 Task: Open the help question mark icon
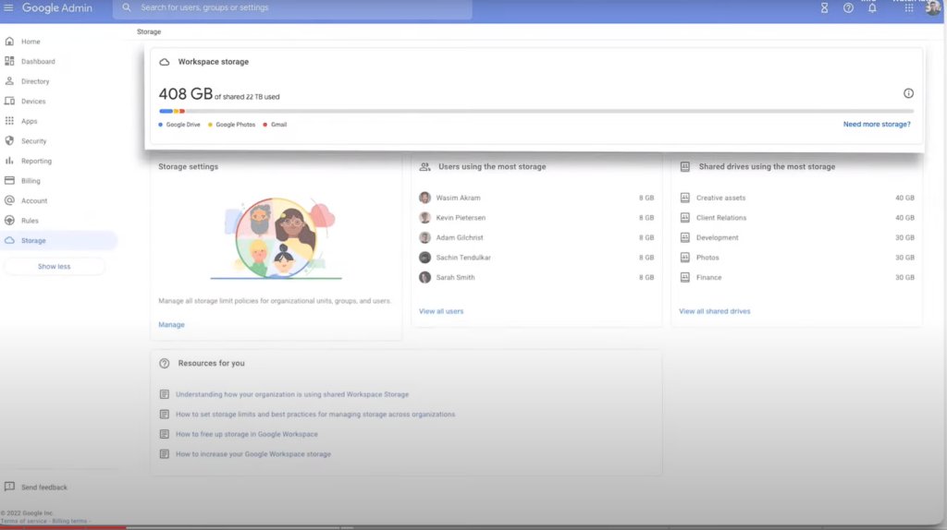point(848,7)
